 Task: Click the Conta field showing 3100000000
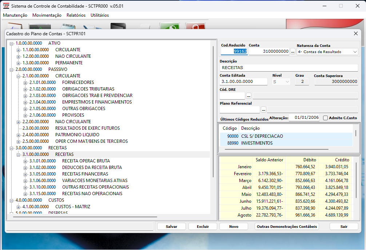[269, 51]
